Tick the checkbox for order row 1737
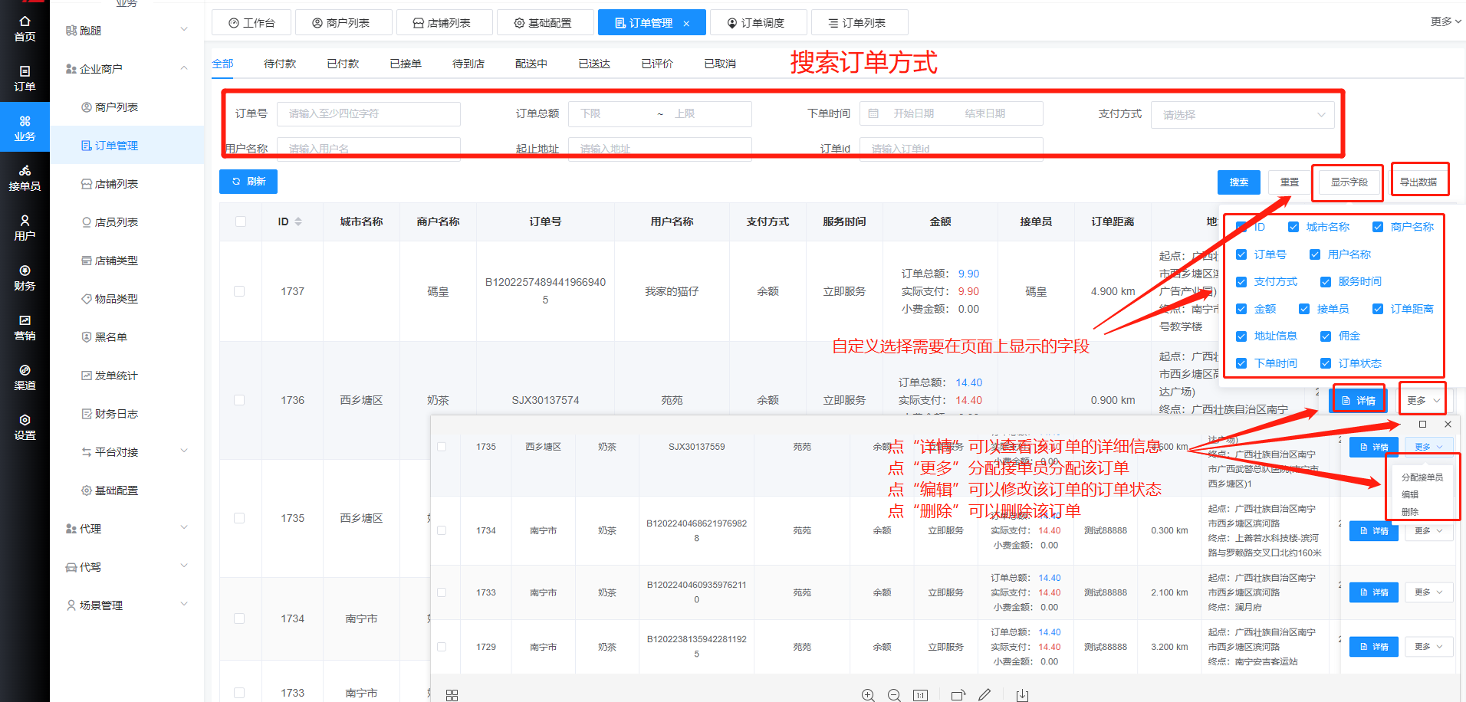Viewport: 1466px width, 702px height. click(x=239, y=291)
